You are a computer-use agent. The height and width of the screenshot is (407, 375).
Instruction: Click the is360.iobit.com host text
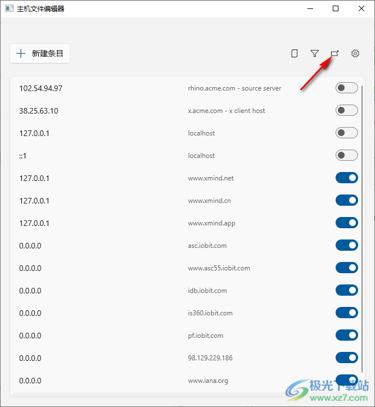[210, 313]
